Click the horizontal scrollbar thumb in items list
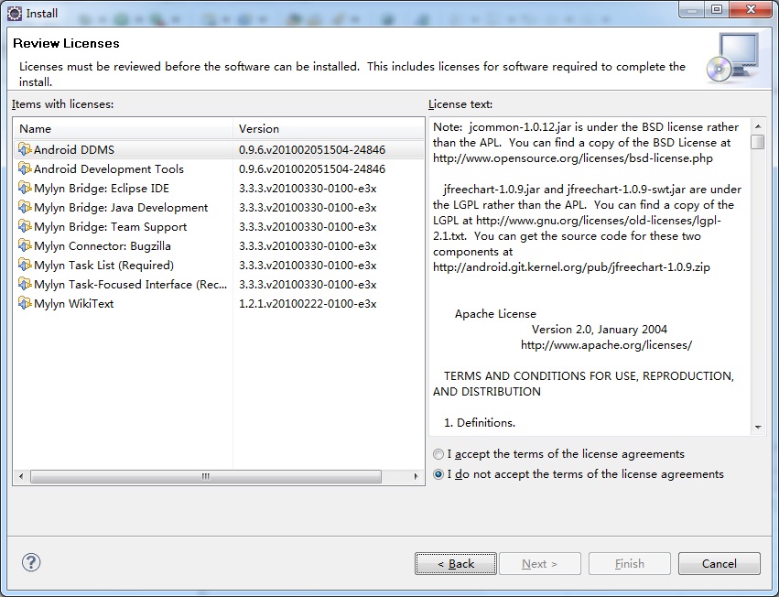Viewport: 779px width, 597px height. [x=206, y=476]
